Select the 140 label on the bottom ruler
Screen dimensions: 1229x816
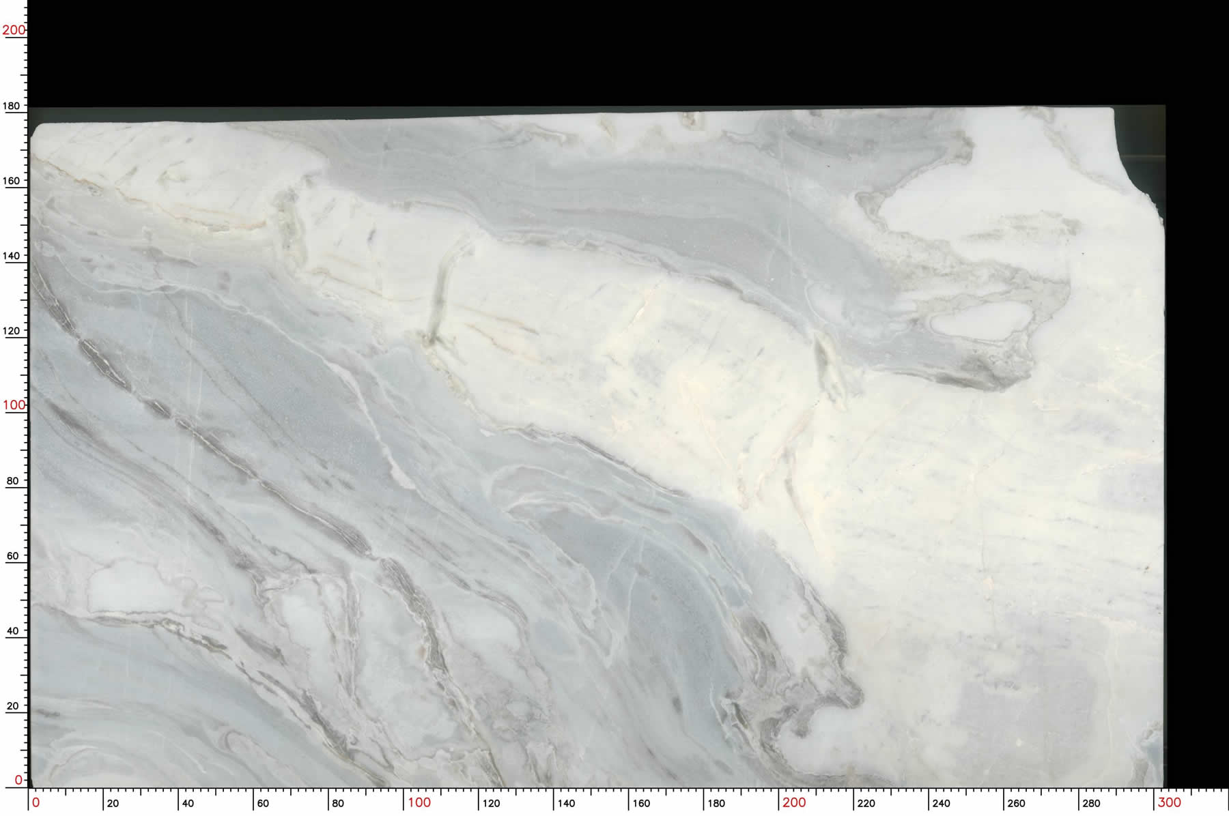coord(566,803)
